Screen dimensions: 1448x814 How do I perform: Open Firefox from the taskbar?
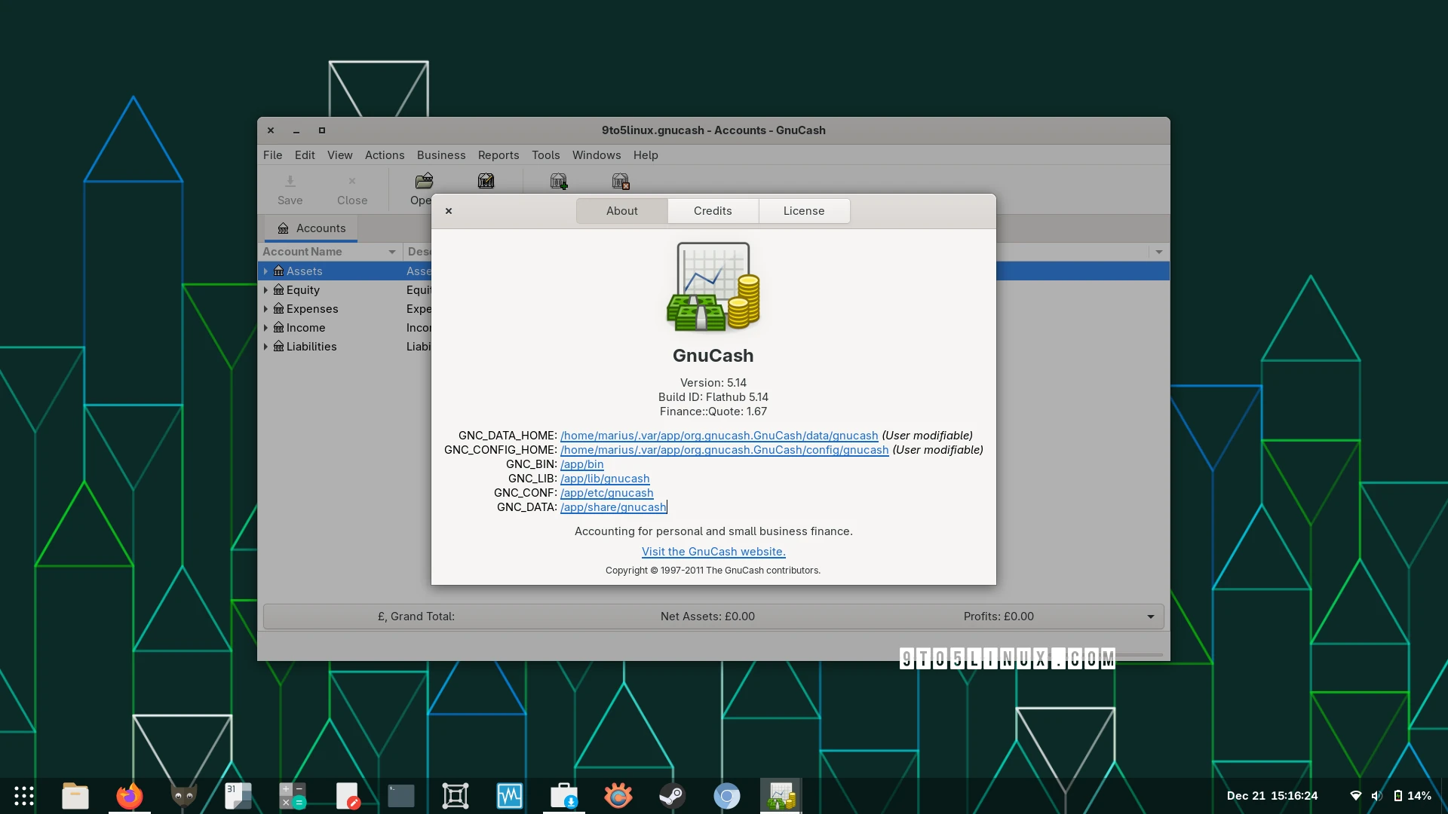coord(129,796)
